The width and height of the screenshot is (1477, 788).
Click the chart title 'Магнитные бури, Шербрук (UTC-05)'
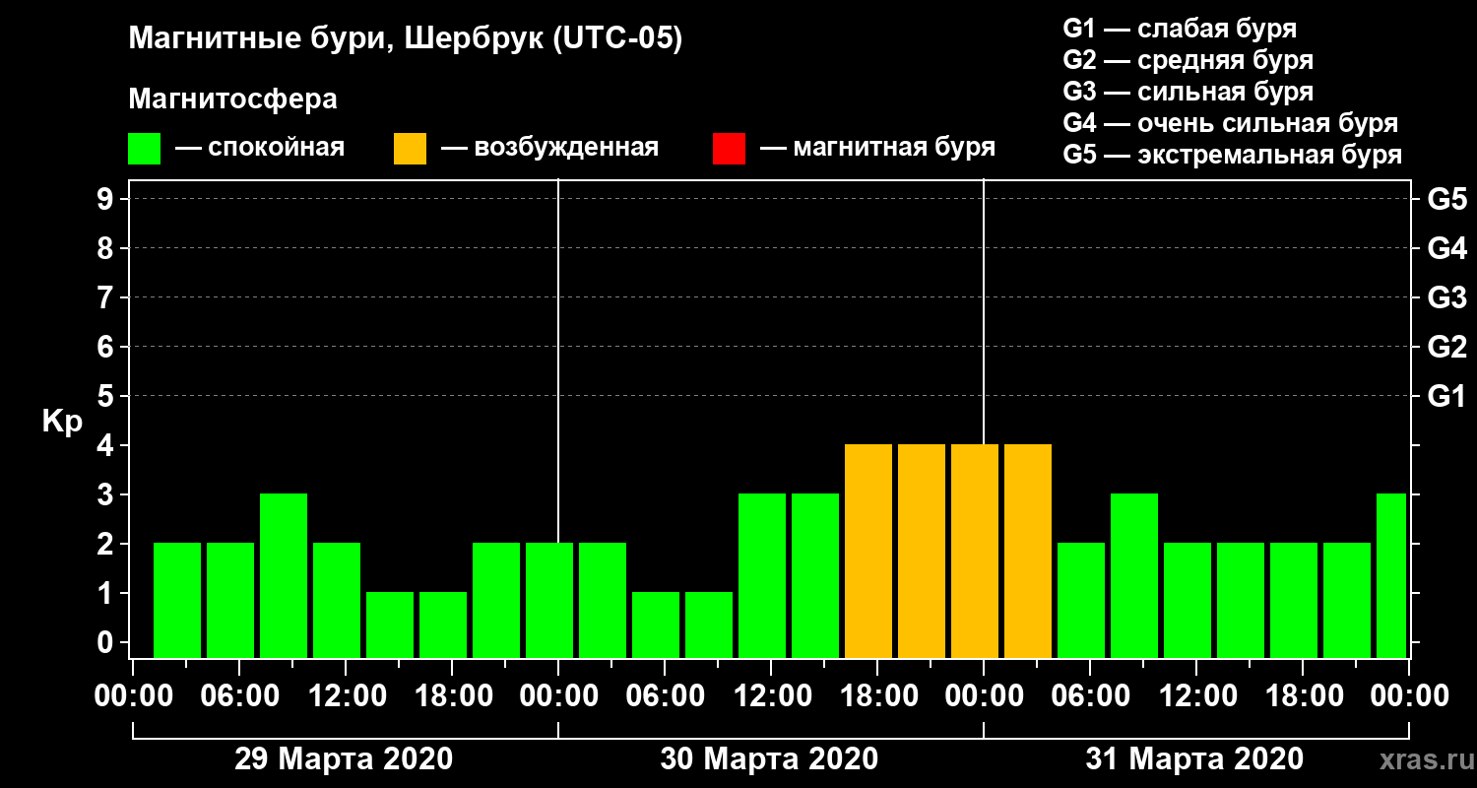pyautogui.click(x=405, y=40)
